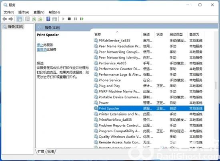Click the 正在... status cell of Power

point(161,103)
